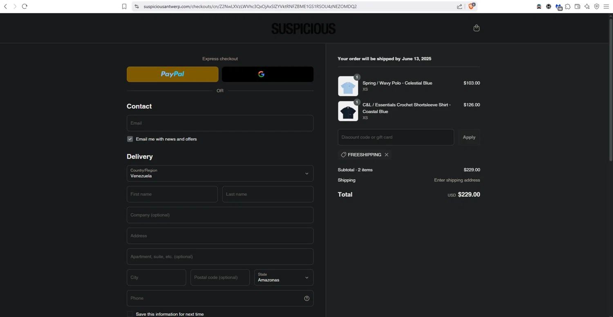
Task: Pay with Google Pay express checkout
Action: (268, 74)
